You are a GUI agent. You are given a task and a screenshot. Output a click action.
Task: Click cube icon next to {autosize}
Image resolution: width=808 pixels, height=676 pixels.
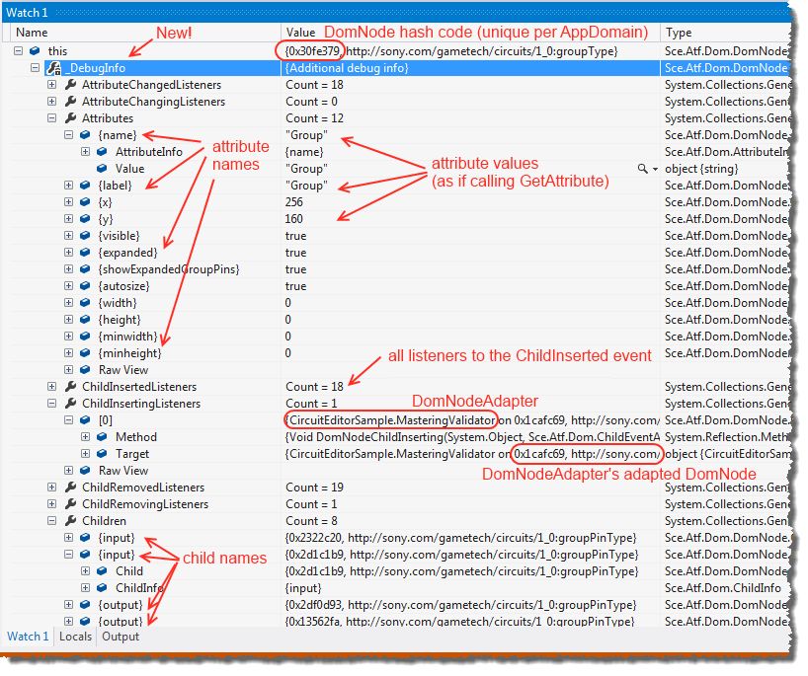pyautogui.click(x=85, y=286)
